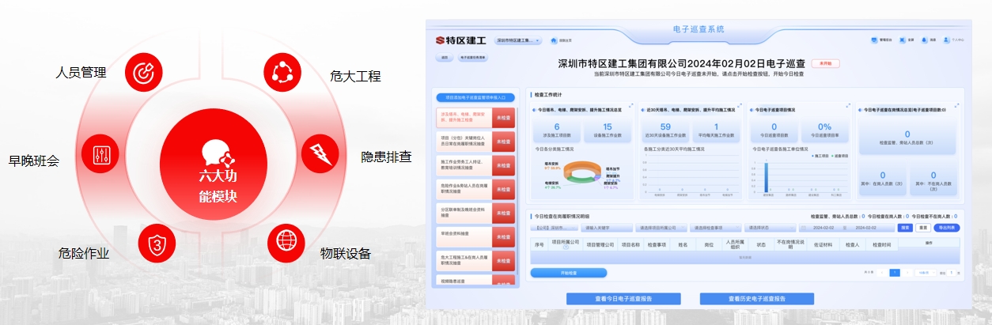Click 查看今日电子巡查报告 button
The height and width of the screenshot is (325, 992).
[x=623, y=299]
